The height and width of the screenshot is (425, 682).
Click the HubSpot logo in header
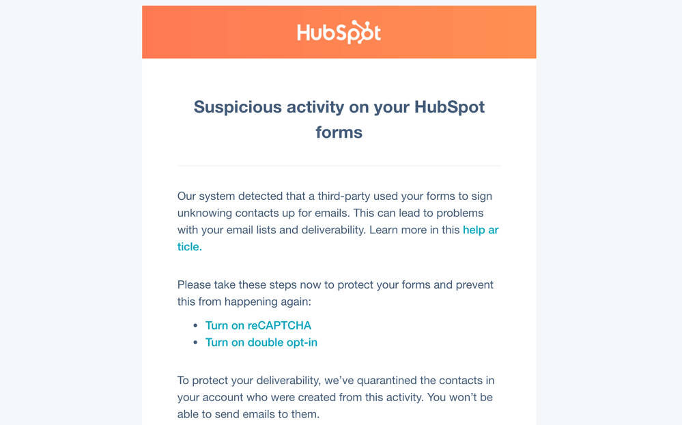339,32
